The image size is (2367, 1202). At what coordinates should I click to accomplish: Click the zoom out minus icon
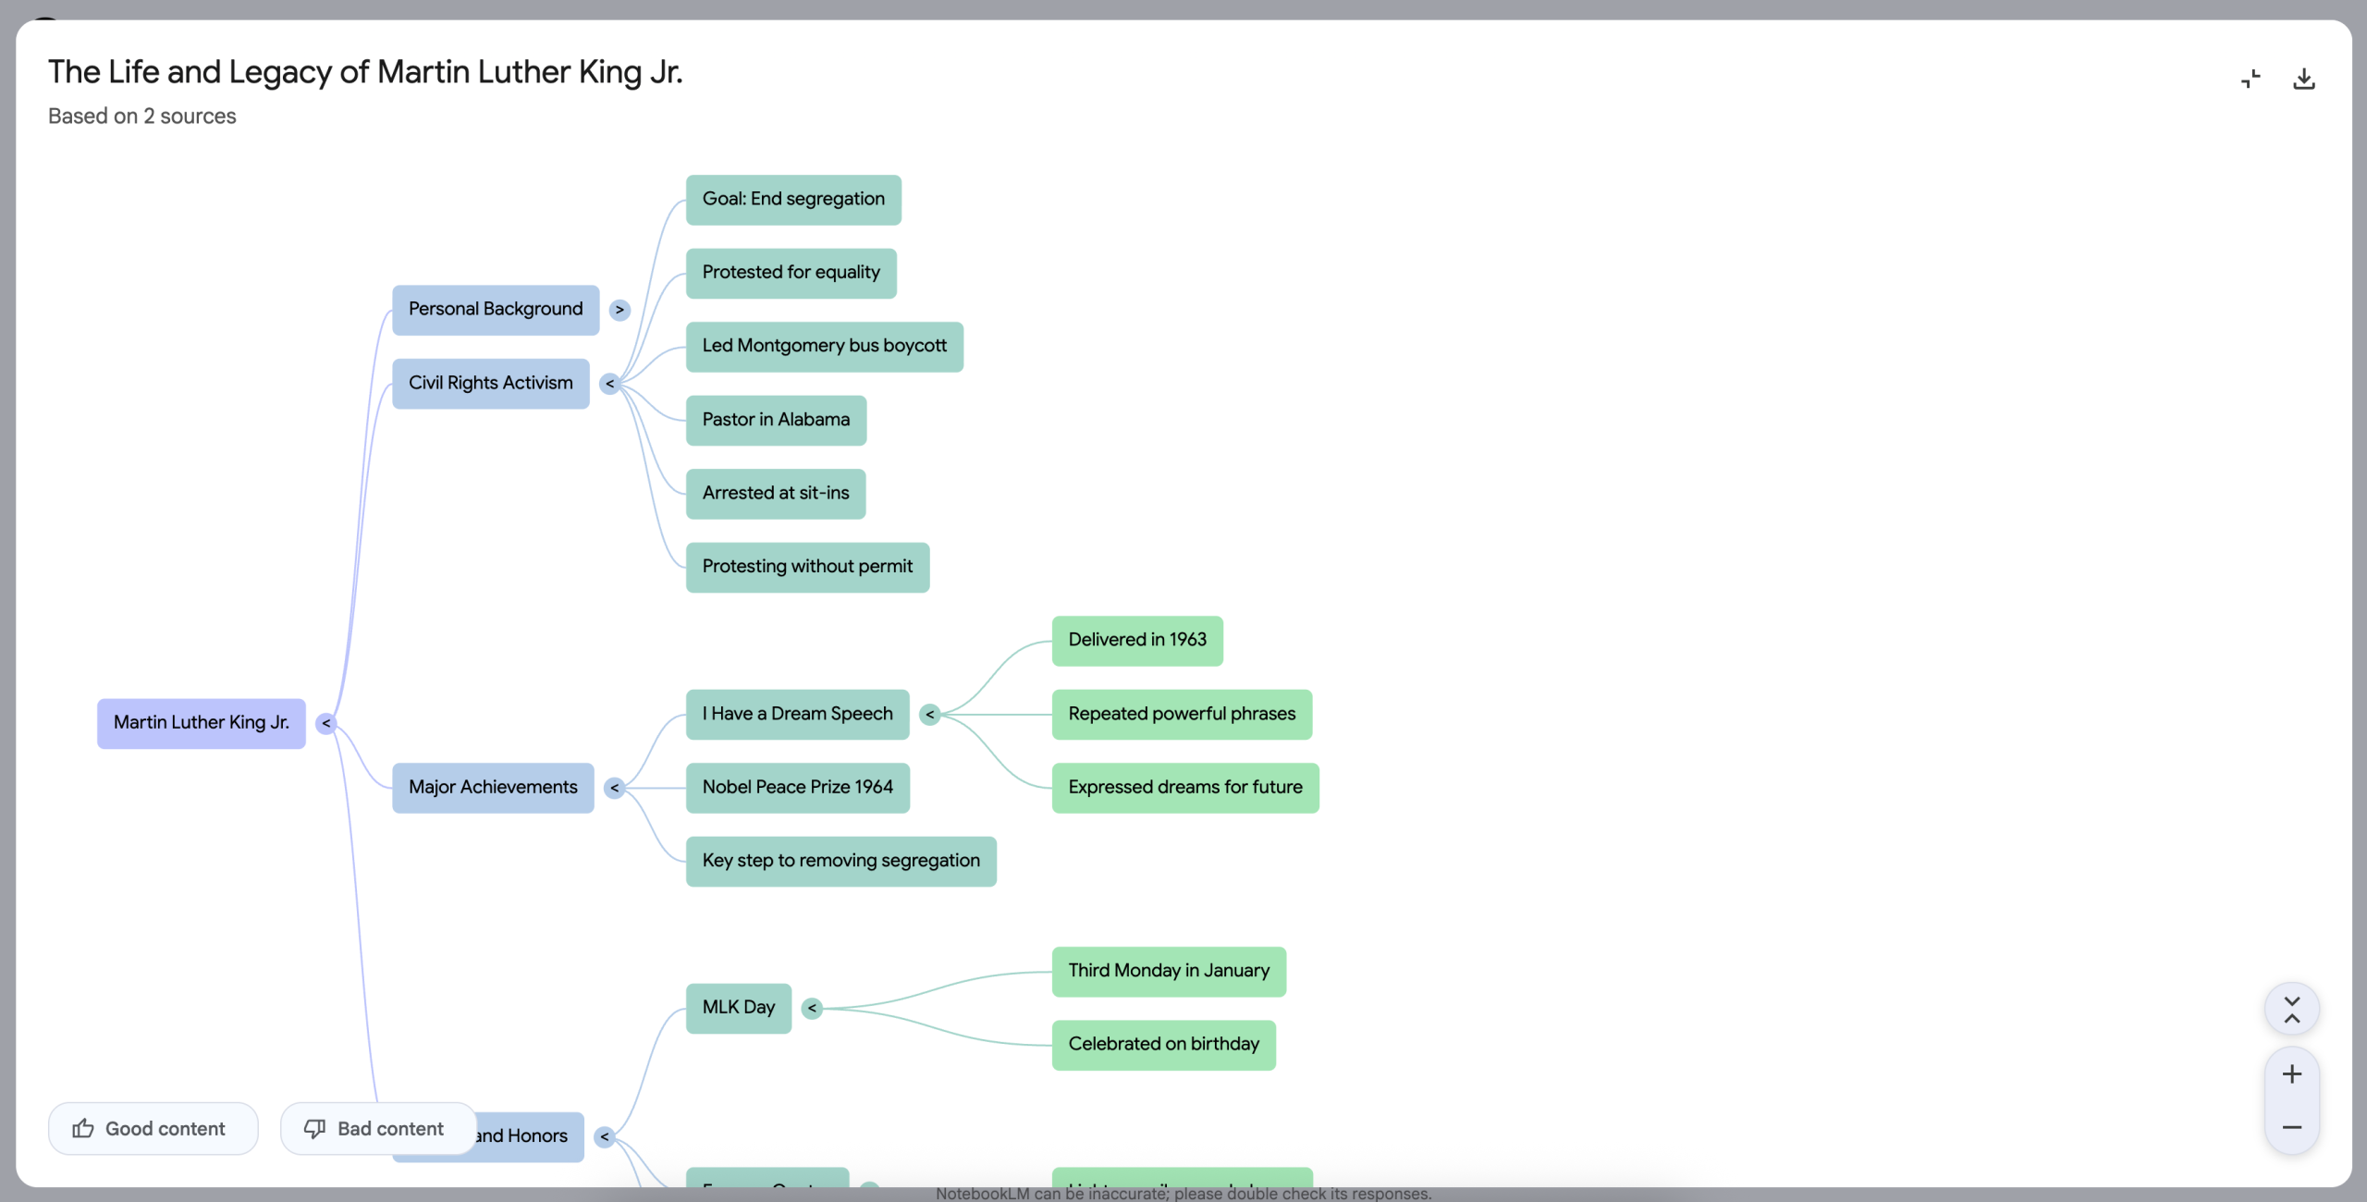click(x=2291, y=1127)
